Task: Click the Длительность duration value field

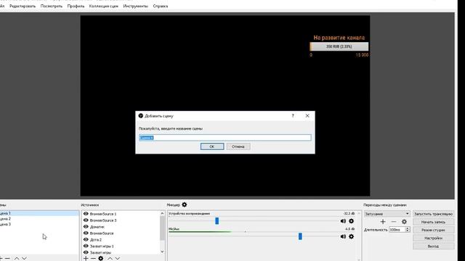Action: (397, 230)
